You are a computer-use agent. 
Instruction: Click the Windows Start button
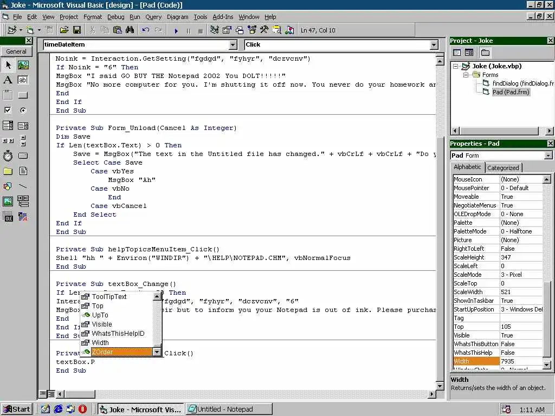point(17,409)
